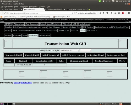Click the browser search input field
The height and width of the screenshot is (105, 131).
87,13
